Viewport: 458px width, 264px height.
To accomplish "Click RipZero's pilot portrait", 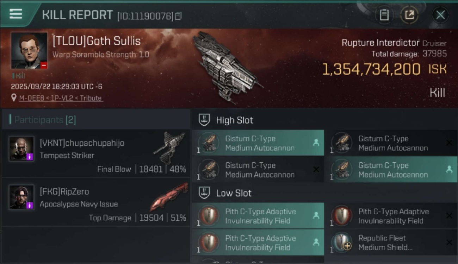I will click(21, 197).
